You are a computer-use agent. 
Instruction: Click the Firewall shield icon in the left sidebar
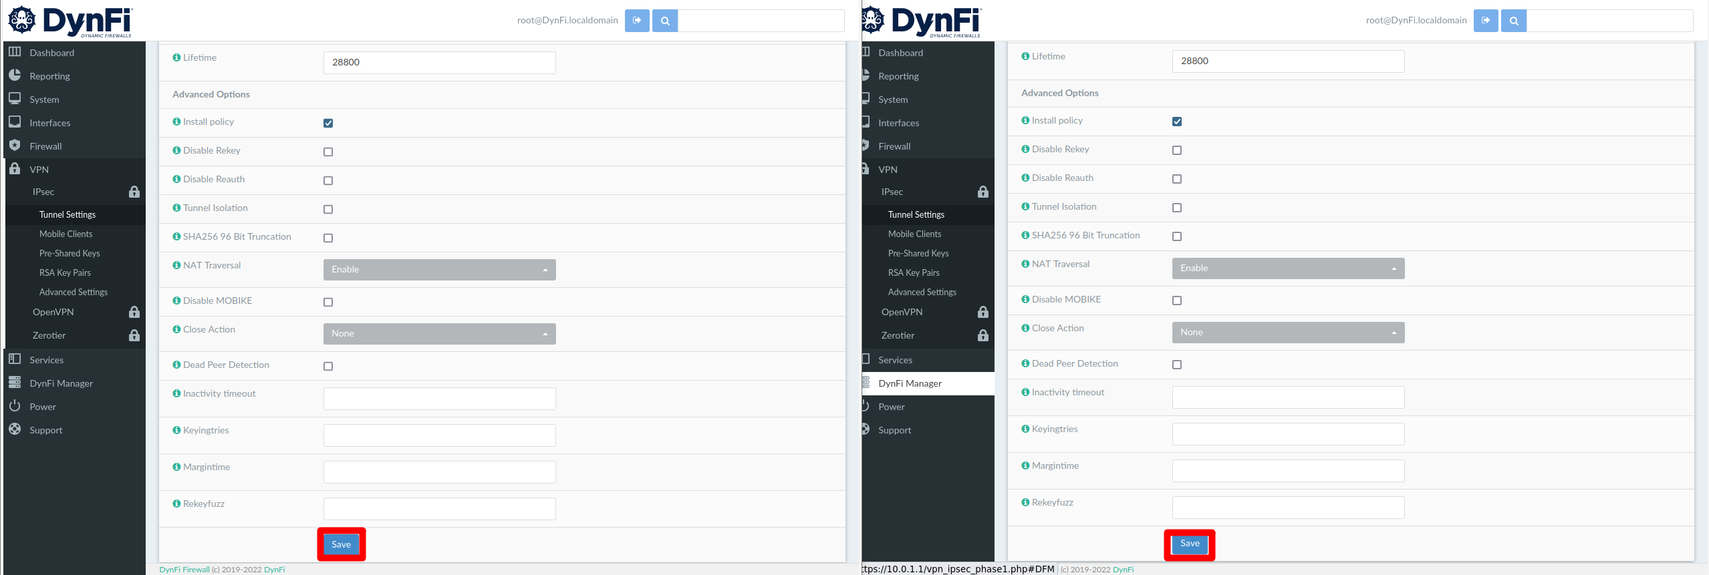(x=15, y=146)
